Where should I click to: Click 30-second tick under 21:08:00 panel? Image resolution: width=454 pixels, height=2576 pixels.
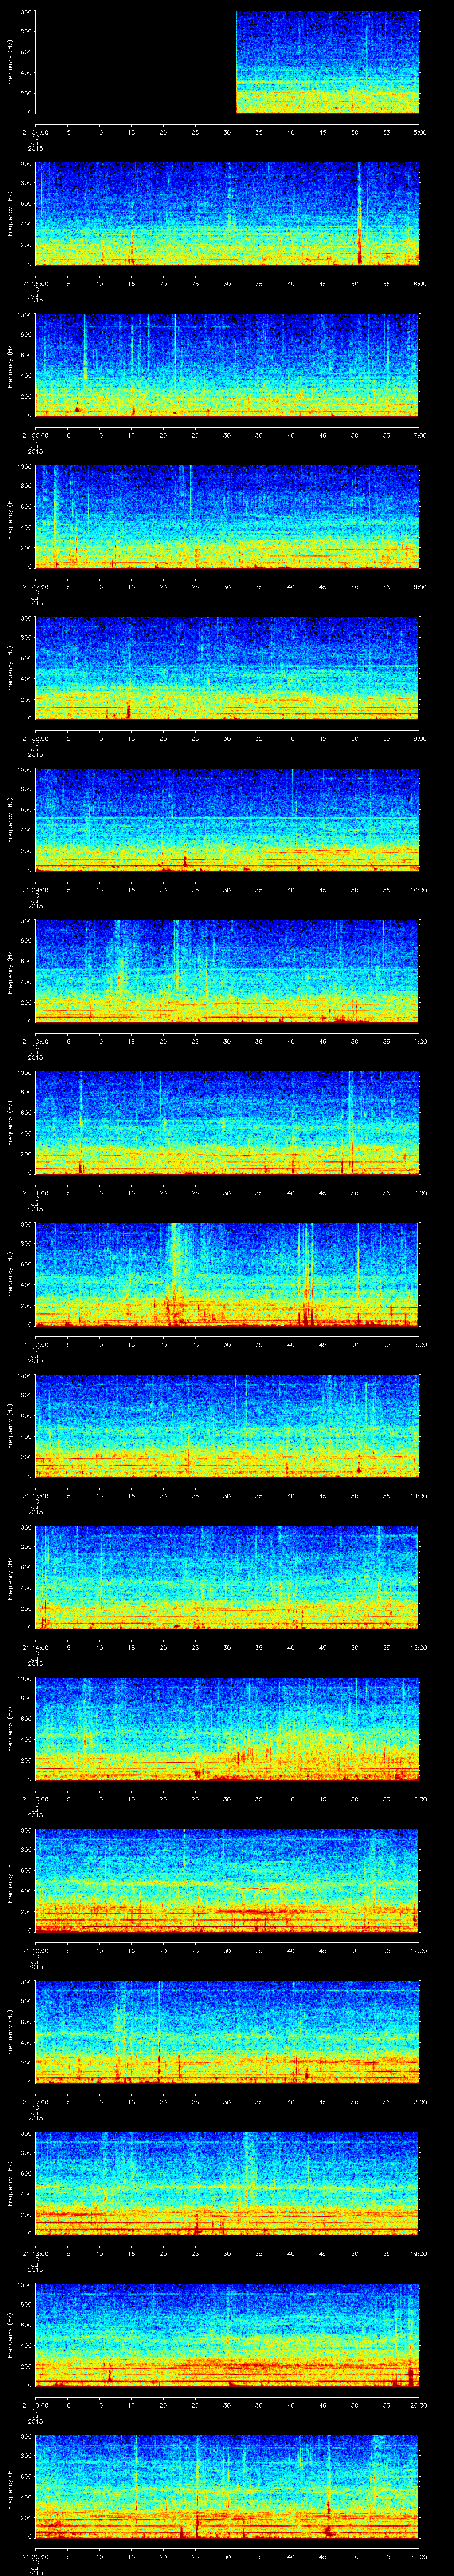pos(227,738)
